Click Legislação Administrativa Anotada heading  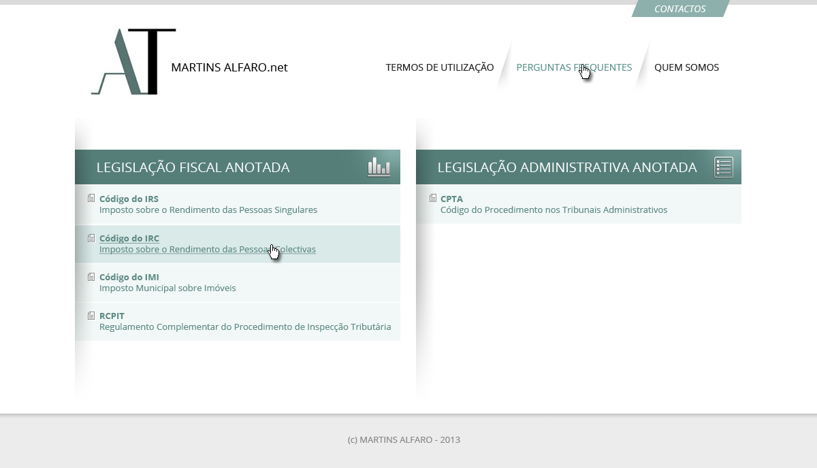click(x=567, y=167)
